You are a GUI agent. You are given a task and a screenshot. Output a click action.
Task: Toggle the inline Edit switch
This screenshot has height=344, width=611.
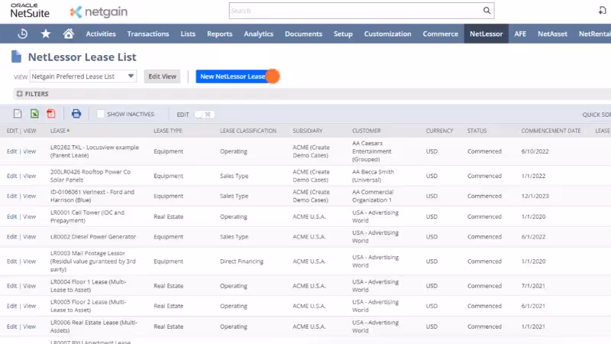click(204, 114)
